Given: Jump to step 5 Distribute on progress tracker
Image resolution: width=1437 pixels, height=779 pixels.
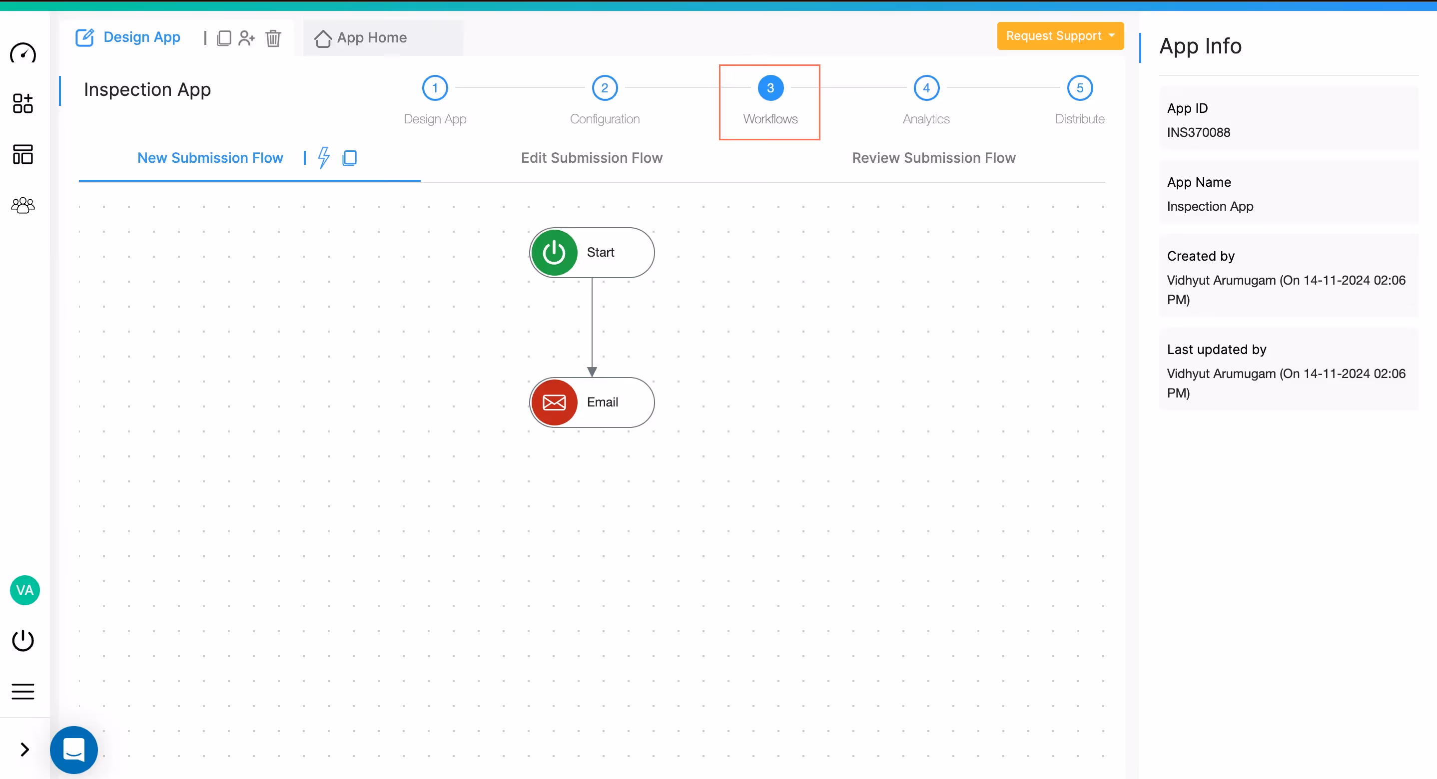Looking at the screenshot, I should click(1079, 87).
